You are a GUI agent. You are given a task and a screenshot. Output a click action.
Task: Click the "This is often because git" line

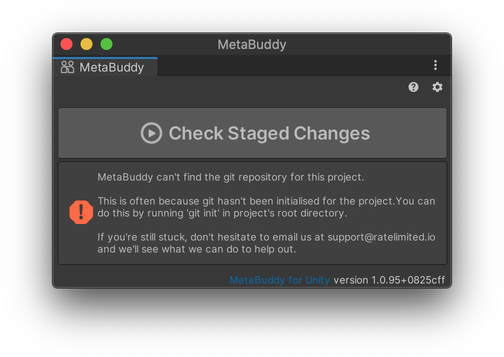[266, 201]
